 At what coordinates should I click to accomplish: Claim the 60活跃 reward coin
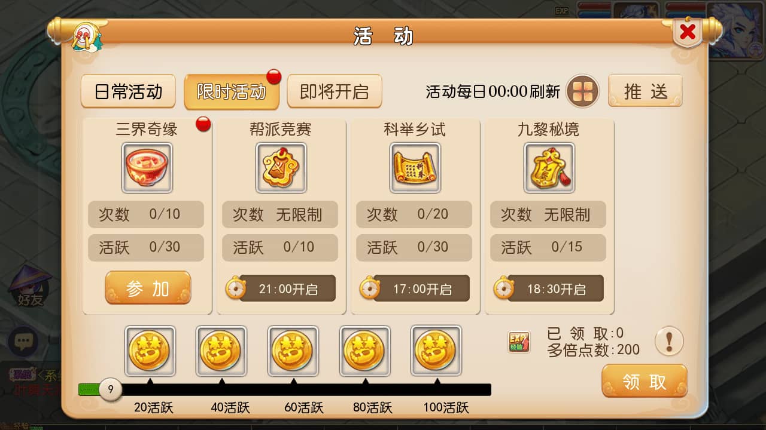pyautogui.click(x=293, y=351)
